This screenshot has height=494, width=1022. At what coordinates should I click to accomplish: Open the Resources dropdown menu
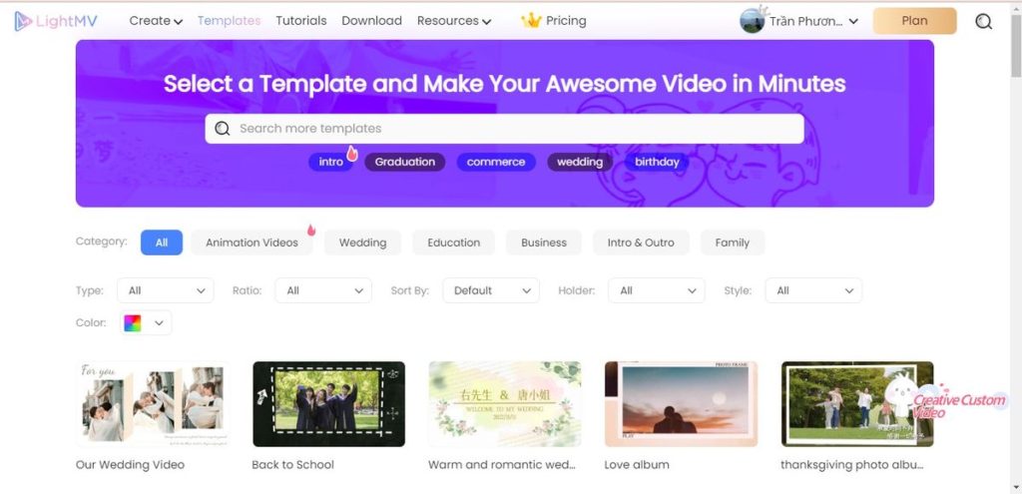click(454, 21)
